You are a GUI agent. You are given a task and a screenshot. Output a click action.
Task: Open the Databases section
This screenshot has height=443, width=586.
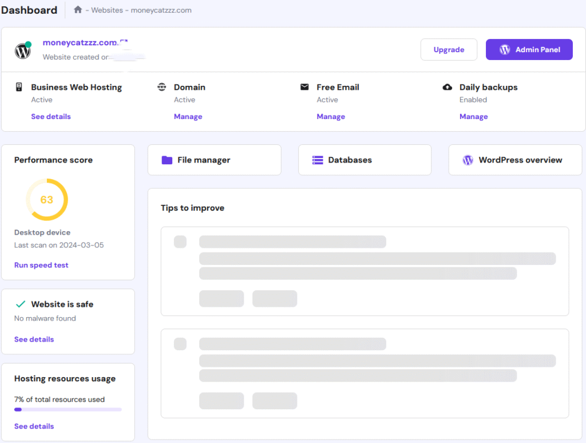[365, 160]
